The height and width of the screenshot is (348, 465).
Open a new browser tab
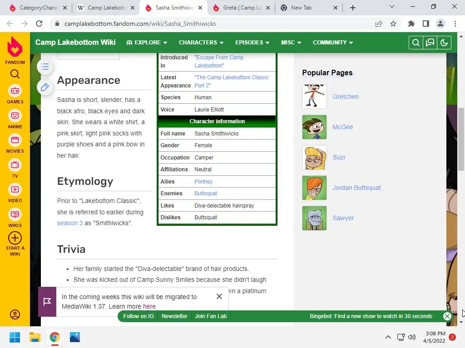pos(352,8)
